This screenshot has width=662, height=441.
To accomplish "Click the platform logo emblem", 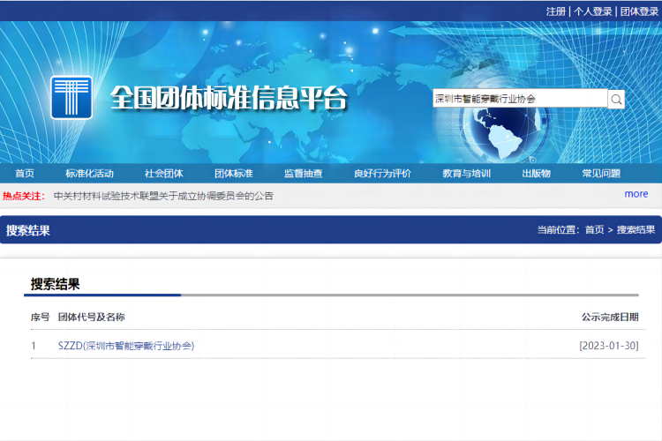I will pyautogui.click(x=71, y=98).
